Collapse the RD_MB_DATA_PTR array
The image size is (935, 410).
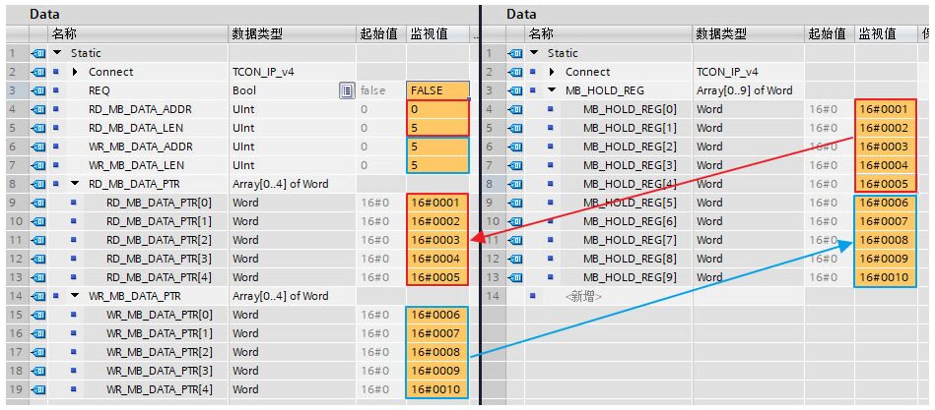click(x=75, y=184)
